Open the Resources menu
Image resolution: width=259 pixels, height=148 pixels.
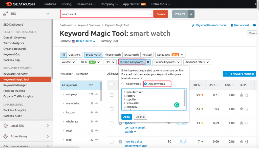pos(86,4)
